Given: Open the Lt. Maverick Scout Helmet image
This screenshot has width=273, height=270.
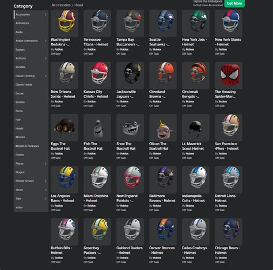Looking at the screenshot, I should (196, 128).
